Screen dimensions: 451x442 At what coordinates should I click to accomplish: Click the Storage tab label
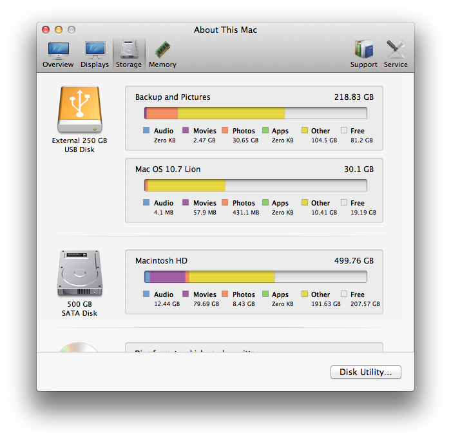click(x=129, y=64)
